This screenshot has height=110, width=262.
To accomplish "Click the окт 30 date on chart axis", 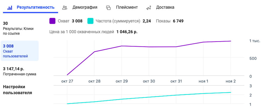I will coord(148,81).
